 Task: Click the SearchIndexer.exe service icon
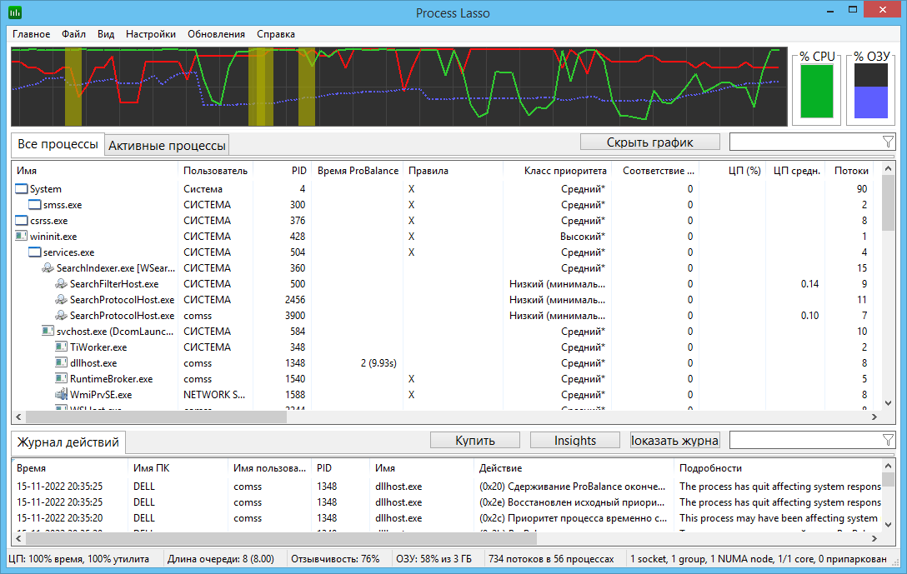coord(48,268)
